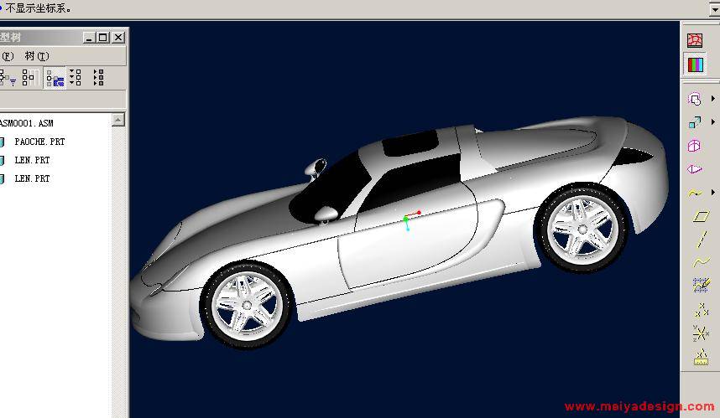The image size is (720, 418).
Task: Click the pink dome-shaped icon
Action: click(694, 146)
